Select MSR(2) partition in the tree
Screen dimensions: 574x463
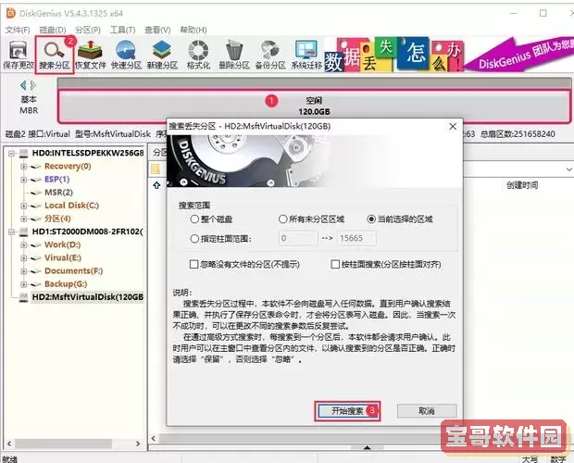pos(58,193)
